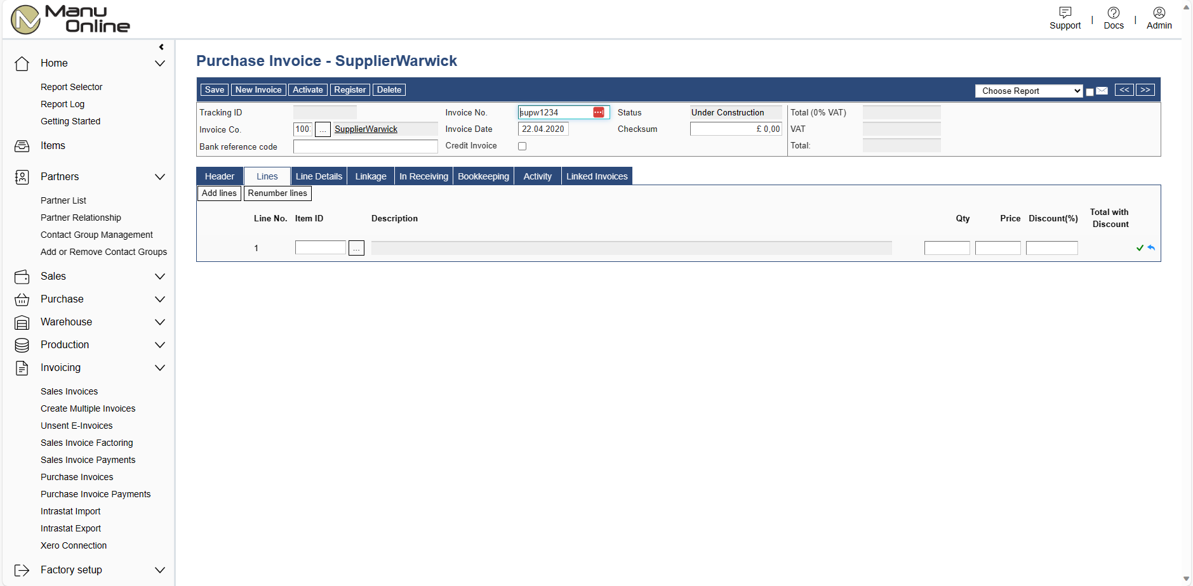The height and width of the screenshot is (586, 1193).
Task: Switch to the Line Details tab
Action: [x=319, y=176]
